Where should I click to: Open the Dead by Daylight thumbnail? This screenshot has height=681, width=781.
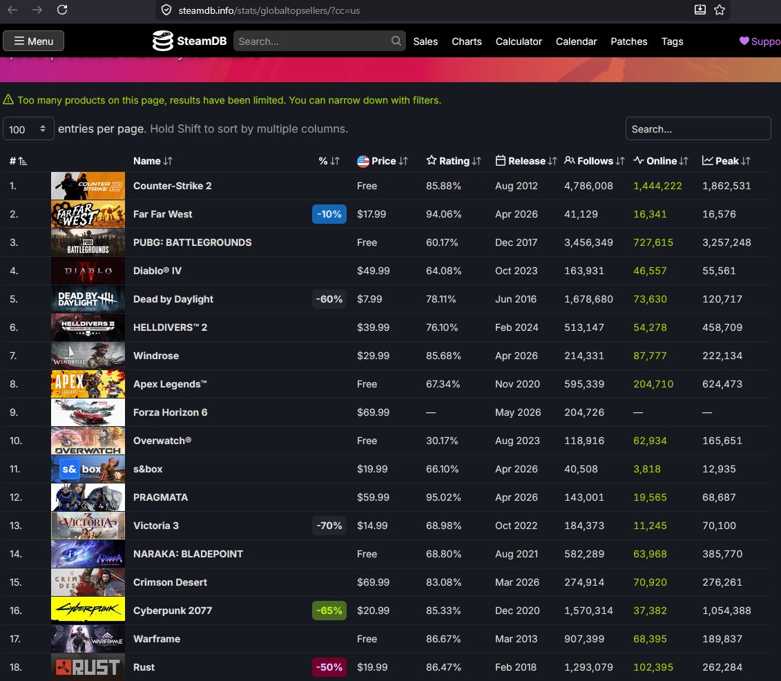click(88, 299)
